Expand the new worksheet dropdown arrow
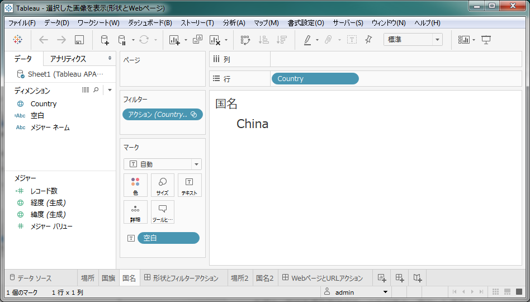Screen dimensions: 530x302 [186, 40]
